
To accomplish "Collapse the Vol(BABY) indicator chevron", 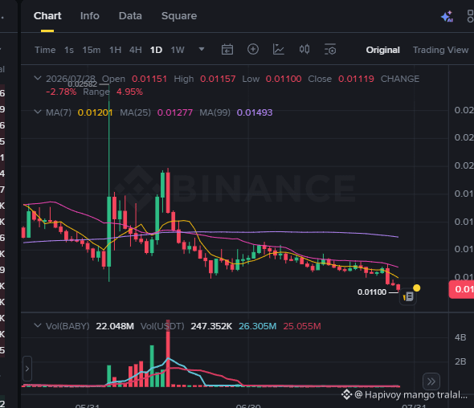I will tap(38, 325).
